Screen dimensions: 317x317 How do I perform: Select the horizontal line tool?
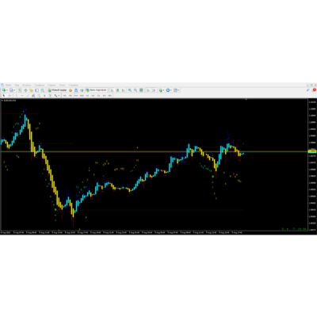(22, 95)
